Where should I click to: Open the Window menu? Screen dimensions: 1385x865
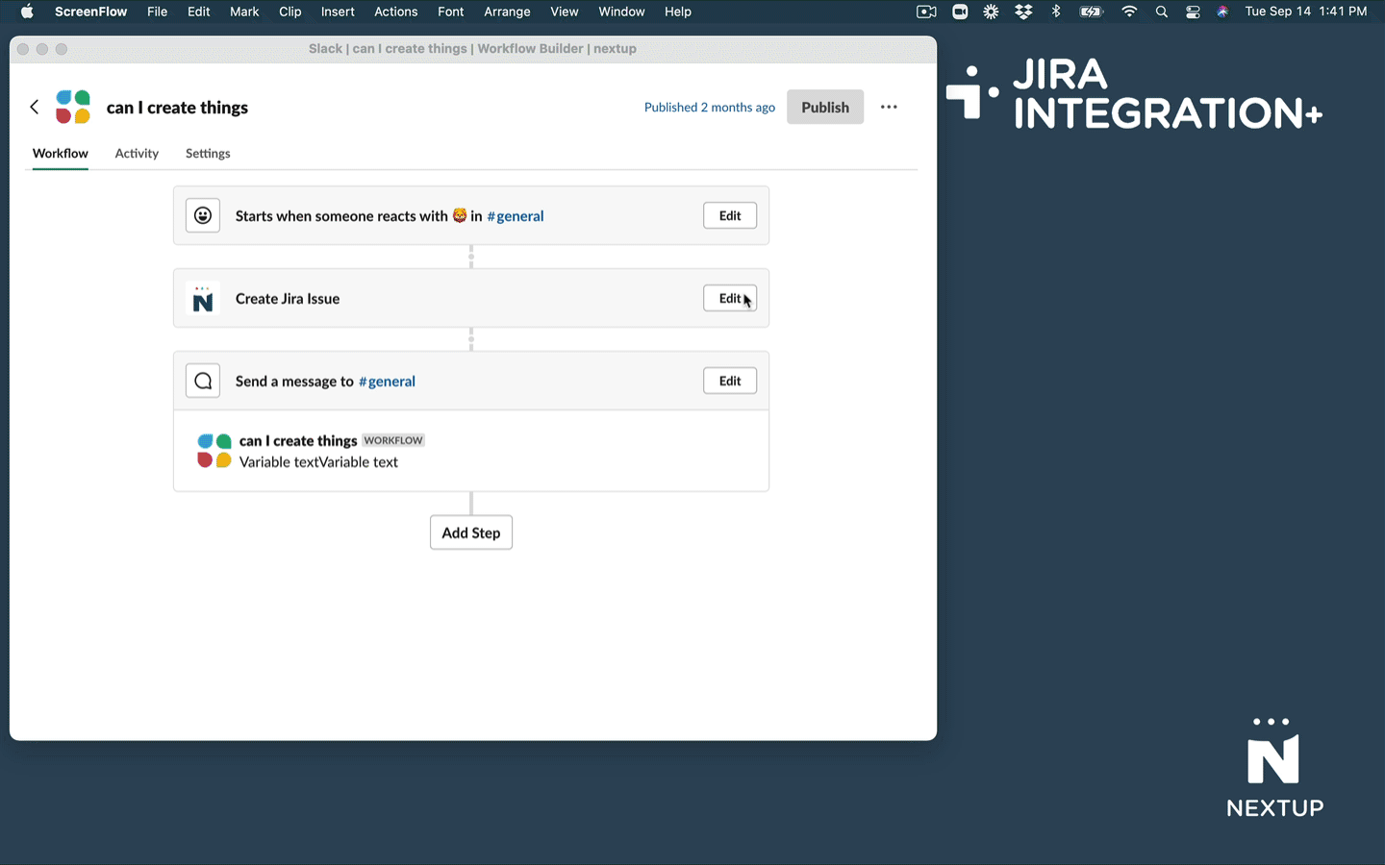pos(621,12)
